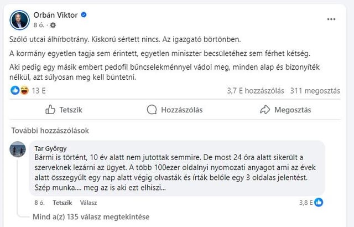This screenshot has height=227, width=354.
Task: Open post audience settings gear icon
Action: (53, 25)
